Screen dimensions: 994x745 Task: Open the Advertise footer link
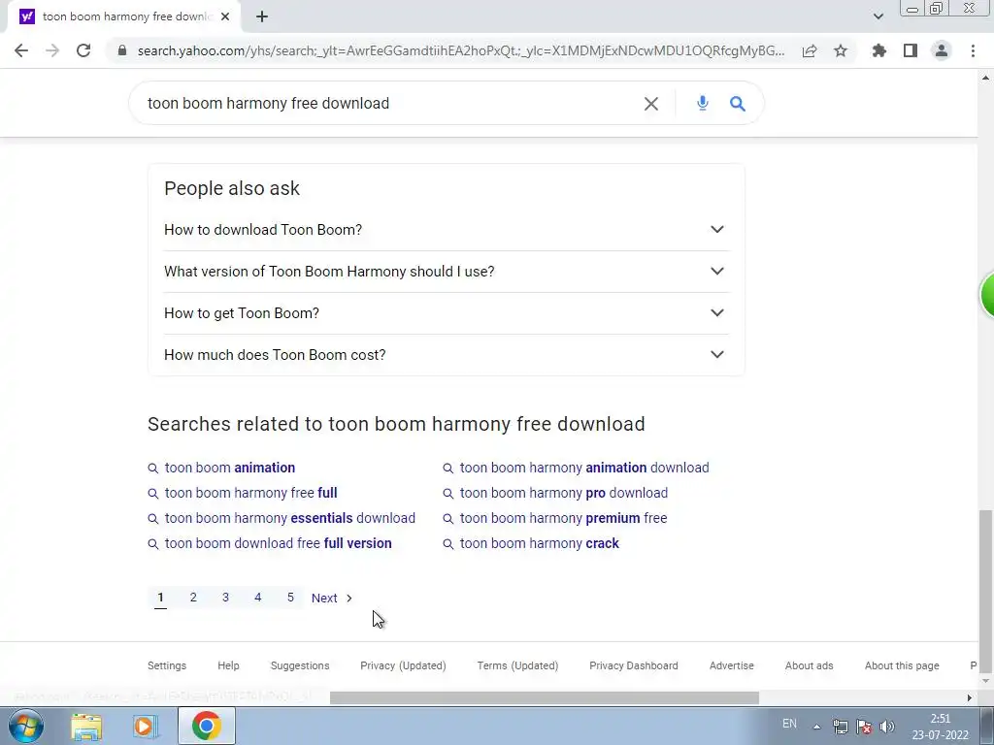tap(732, 665)
